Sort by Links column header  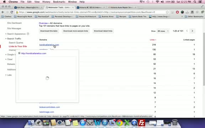point(153,40)
